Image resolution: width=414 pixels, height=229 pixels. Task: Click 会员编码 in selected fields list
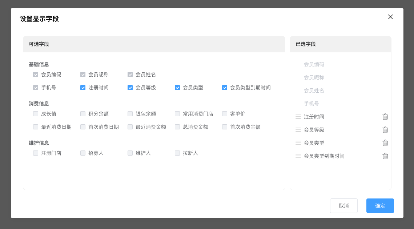(314, 64)
